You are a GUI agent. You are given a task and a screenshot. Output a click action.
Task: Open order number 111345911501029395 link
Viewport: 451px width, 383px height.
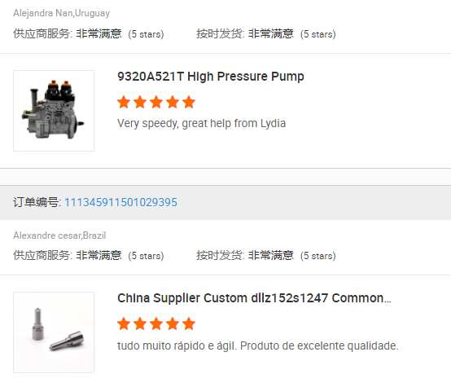point(120,202)
